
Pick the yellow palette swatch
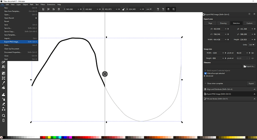point(49,137)
